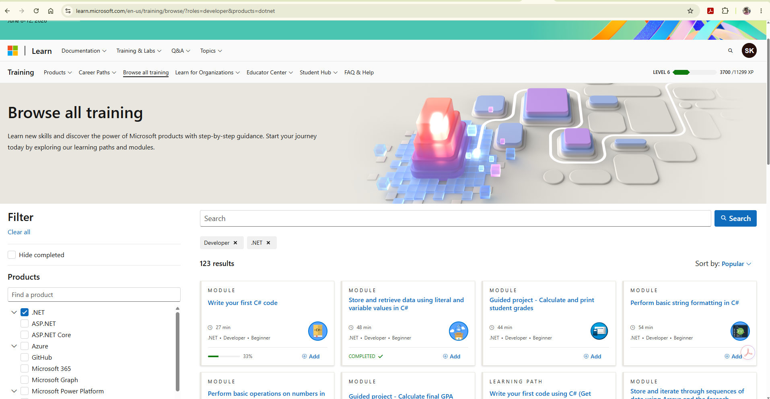Check the ASP.NET Core checkbox

(25, 335)
